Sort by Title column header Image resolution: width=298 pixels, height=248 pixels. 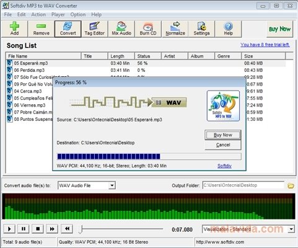(95, 56)
